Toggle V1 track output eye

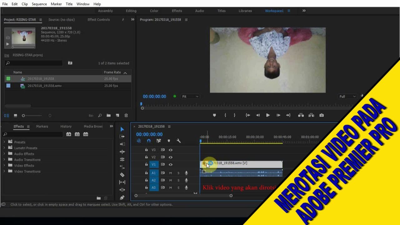tap(171, 164)
